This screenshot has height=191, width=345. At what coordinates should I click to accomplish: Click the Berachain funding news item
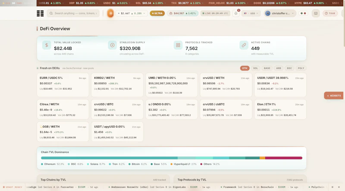259,187
